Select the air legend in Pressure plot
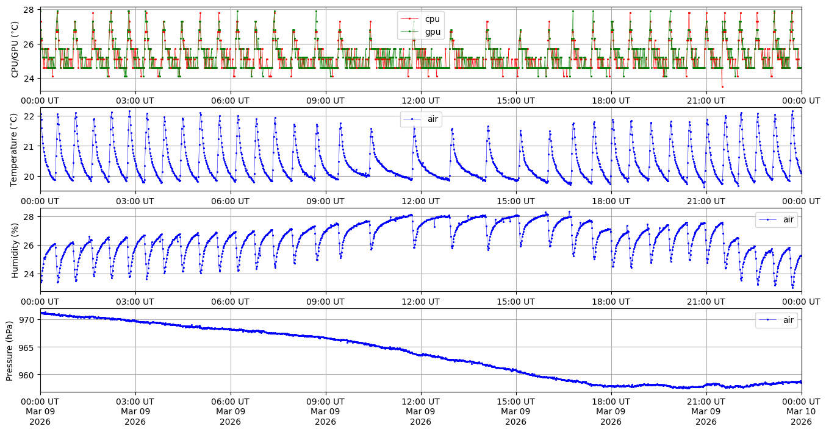The height and width of the screenshot is (432, 826). [788, 320]
